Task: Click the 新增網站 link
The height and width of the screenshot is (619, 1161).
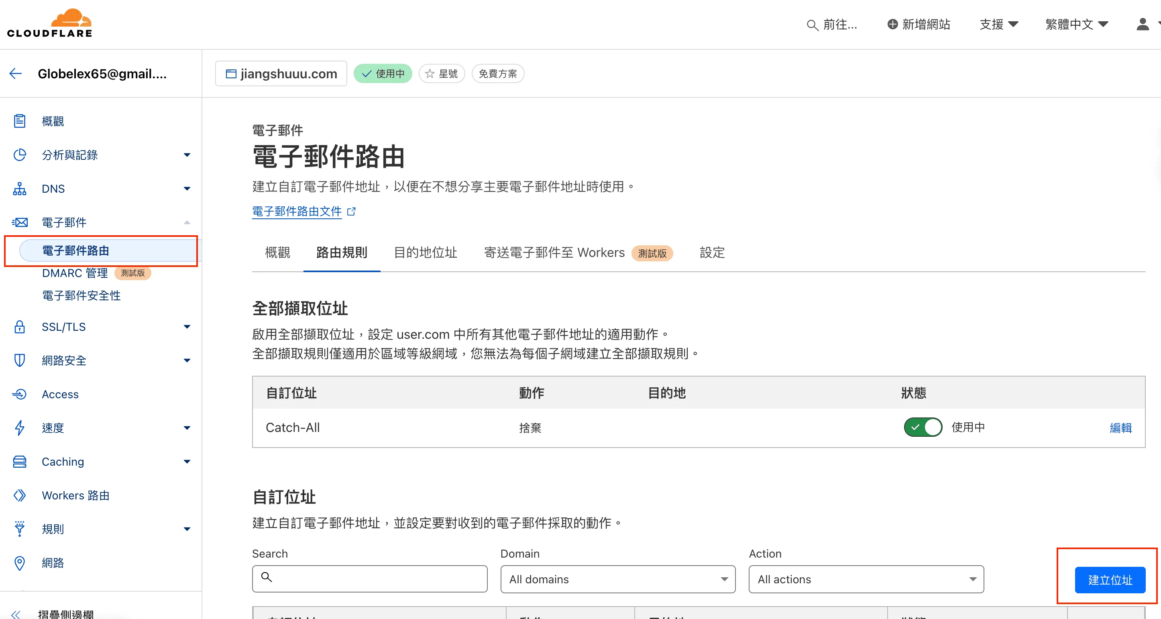Action: (919, 24)
